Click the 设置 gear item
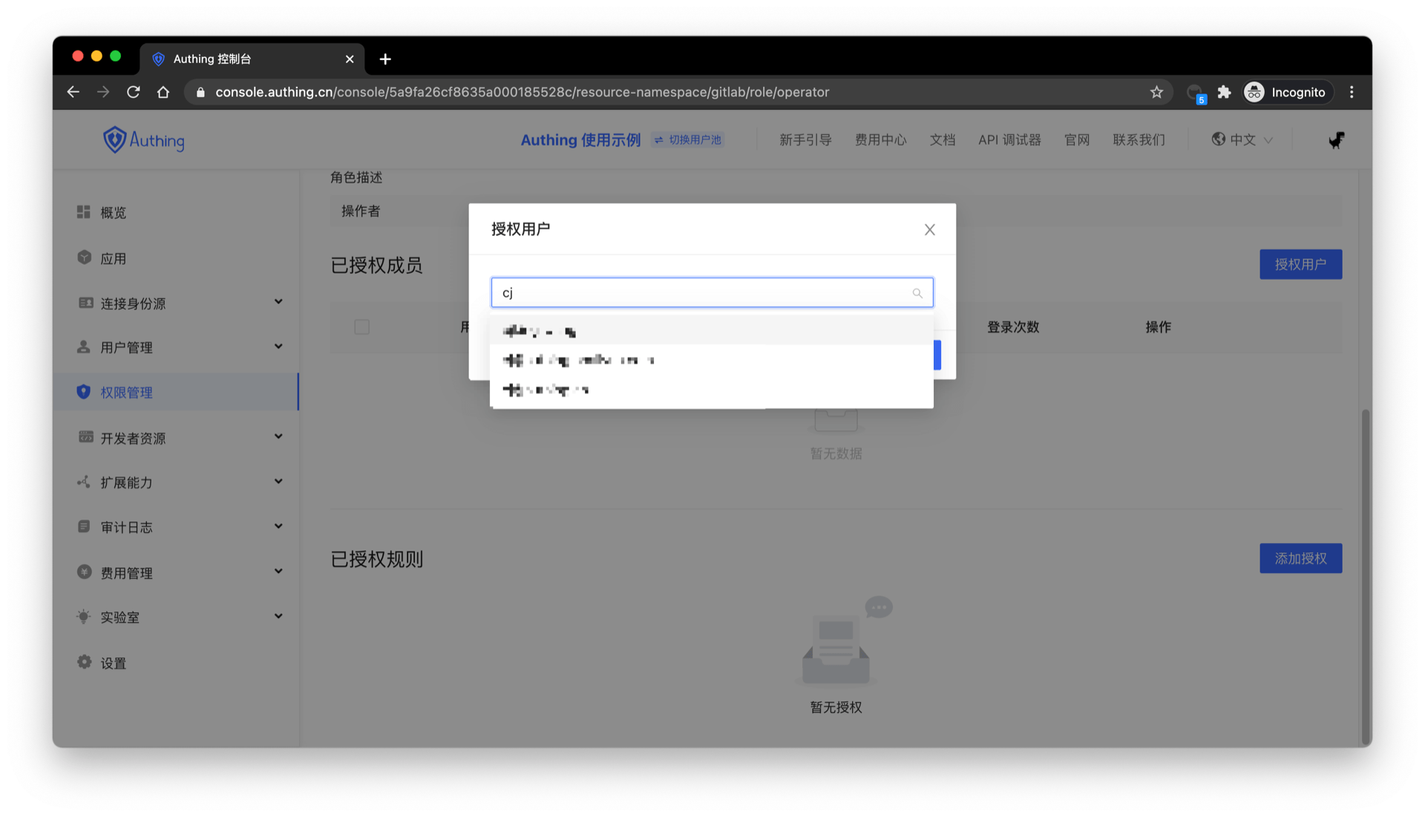The width and height of the screenshot is (1425, 817). [113, 663]
